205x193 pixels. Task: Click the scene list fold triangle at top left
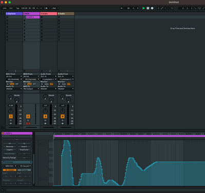tap(3, 13)
